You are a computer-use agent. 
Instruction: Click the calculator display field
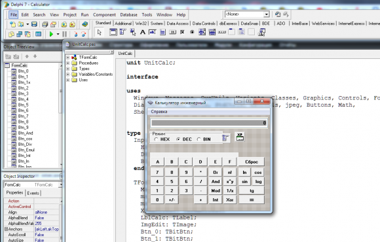tap(208, 123)
